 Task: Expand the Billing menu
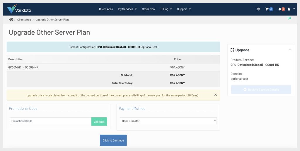coord(166,9)
